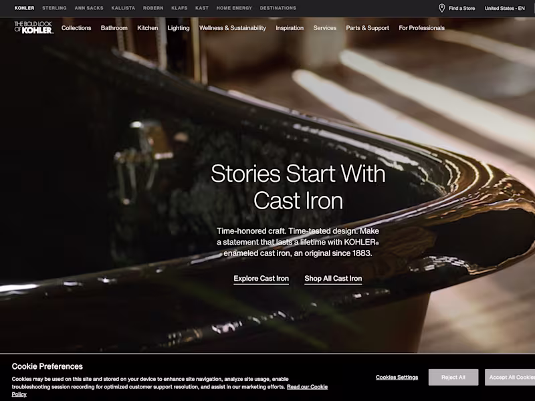Click the Reject All cookies button
This screenshot has width=535, height=401.
[453, 377]
